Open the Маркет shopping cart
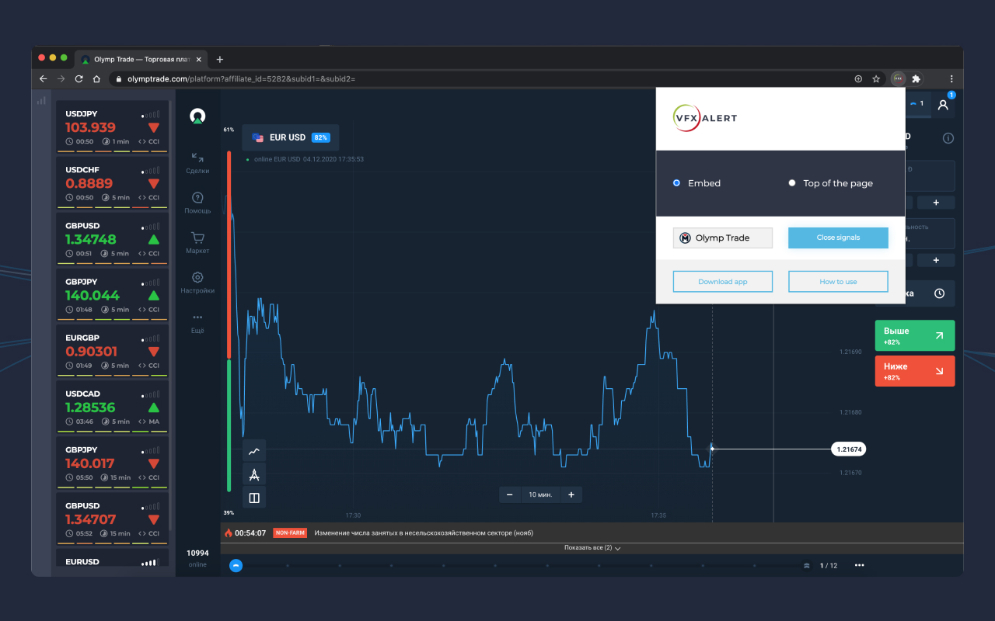This screenshot has width=995, height=621. click(197, 244)
